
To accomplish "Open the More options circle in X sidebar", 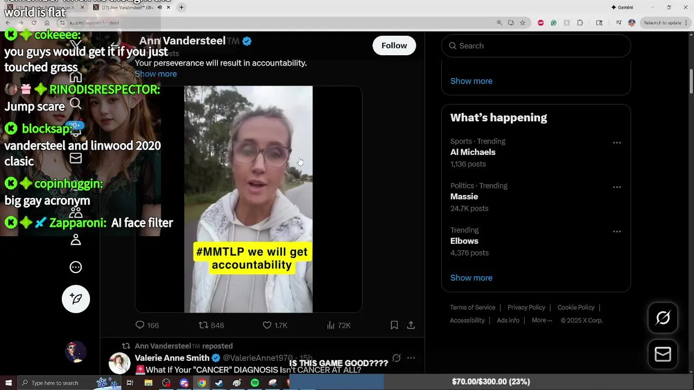I will (76, 267).
